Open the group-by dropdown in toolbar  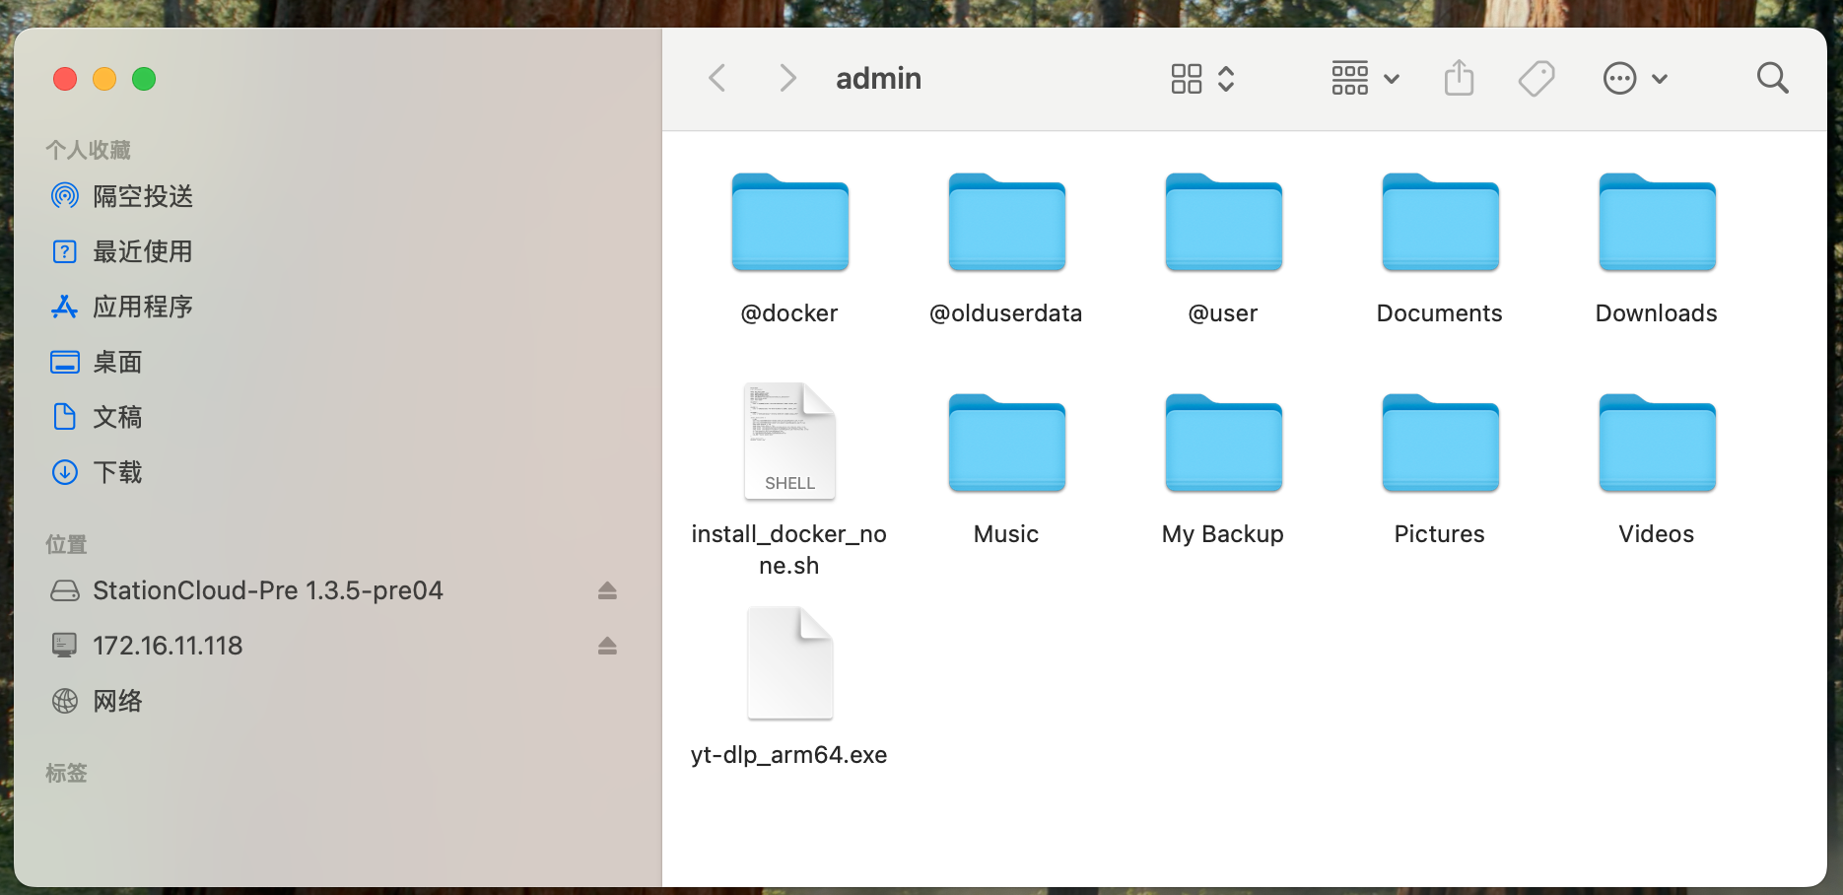[x=1364, y=78]
